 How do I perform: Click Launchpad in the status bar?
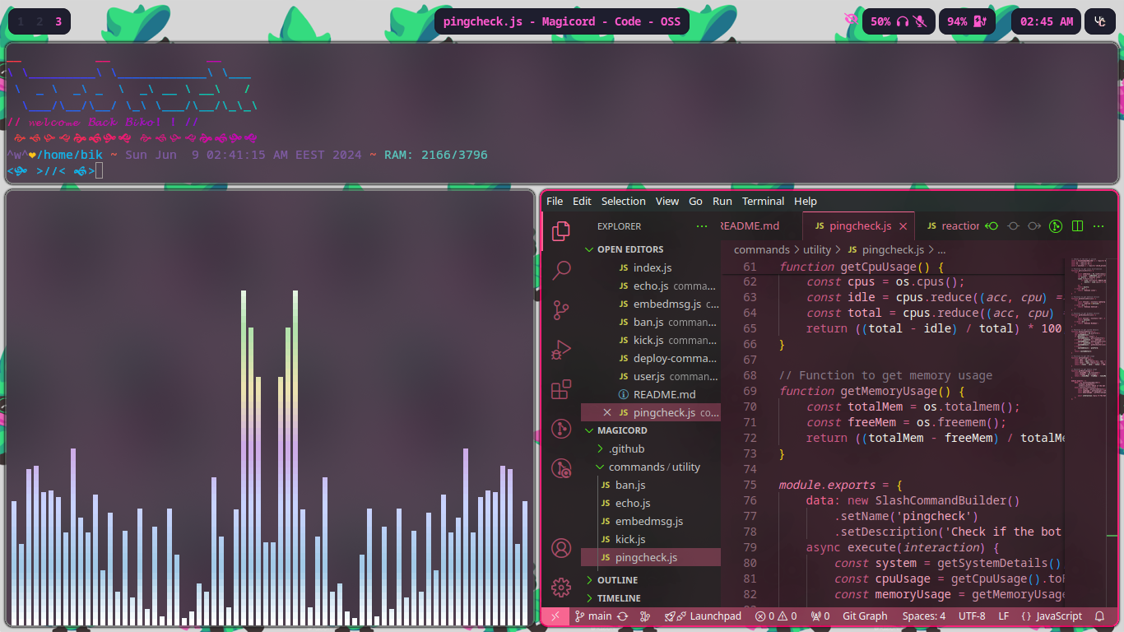click(x=703, y=616)
